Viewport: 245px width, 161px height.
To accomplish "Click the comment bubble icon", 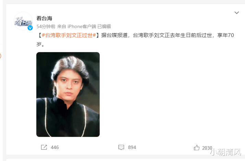I will [121, 147].
